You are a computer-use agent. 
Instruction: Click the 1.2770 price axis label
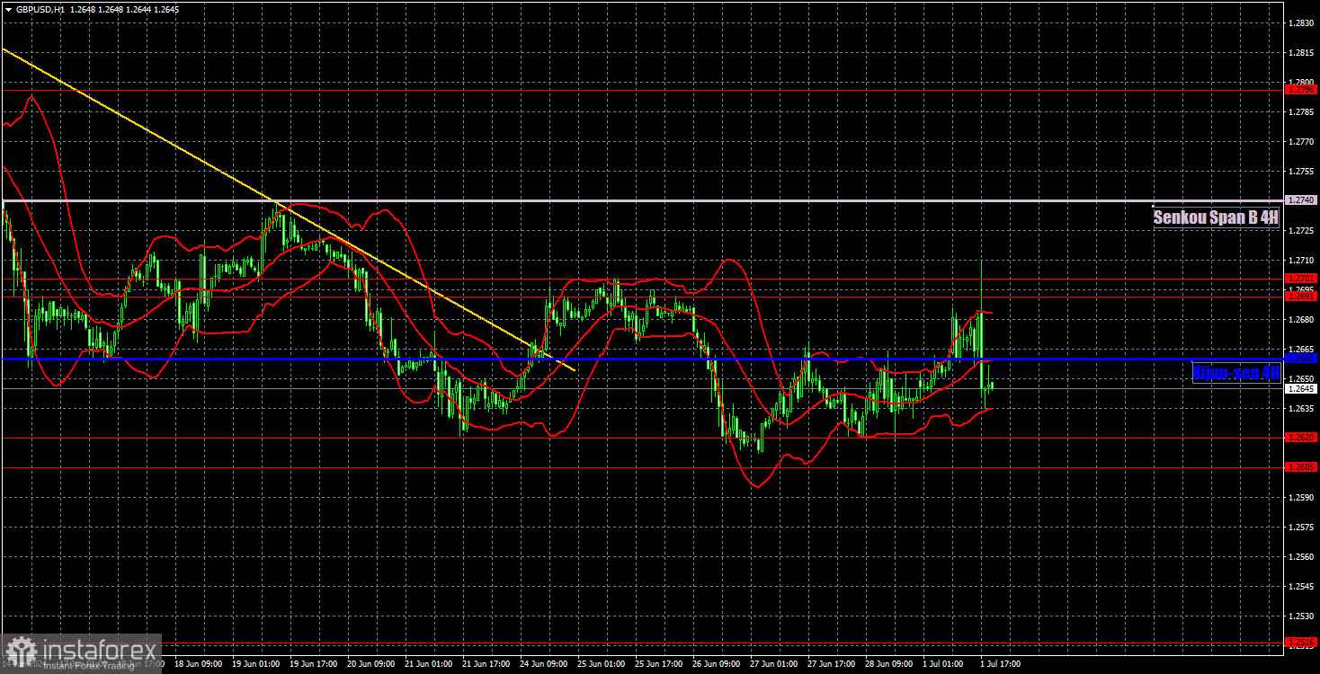[x=1300, y=142]
